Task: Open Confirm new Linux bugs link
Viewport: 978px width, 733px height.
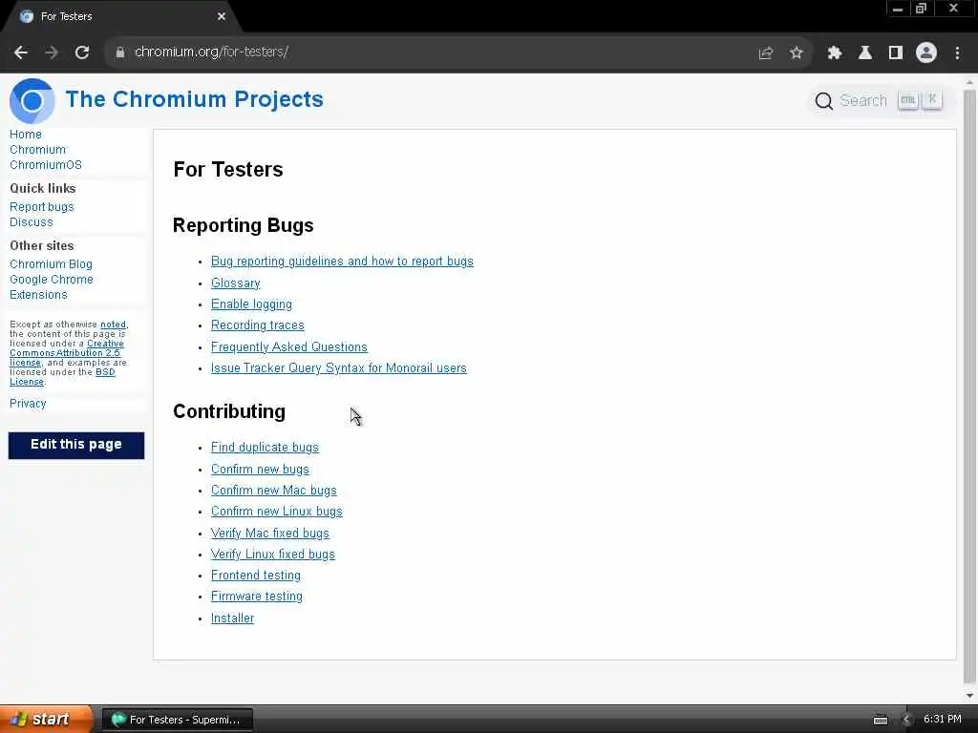Action: tap(276, 512)
